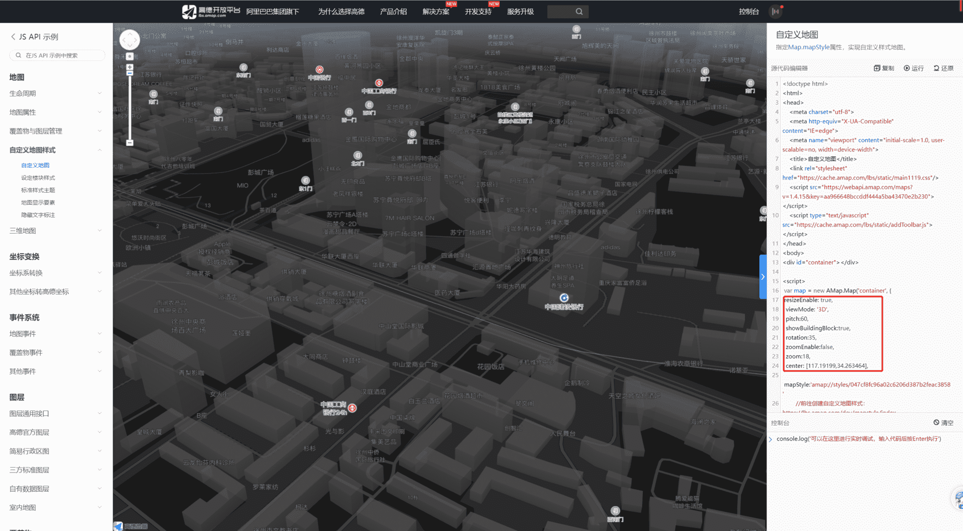This screenshot has height=531, width=963.
Task: Expand the 三维地图 section
Action: 56,231
